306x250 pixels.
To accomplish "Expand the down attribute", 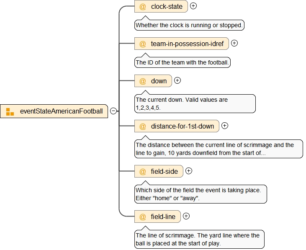I will [x=177, y=80].
